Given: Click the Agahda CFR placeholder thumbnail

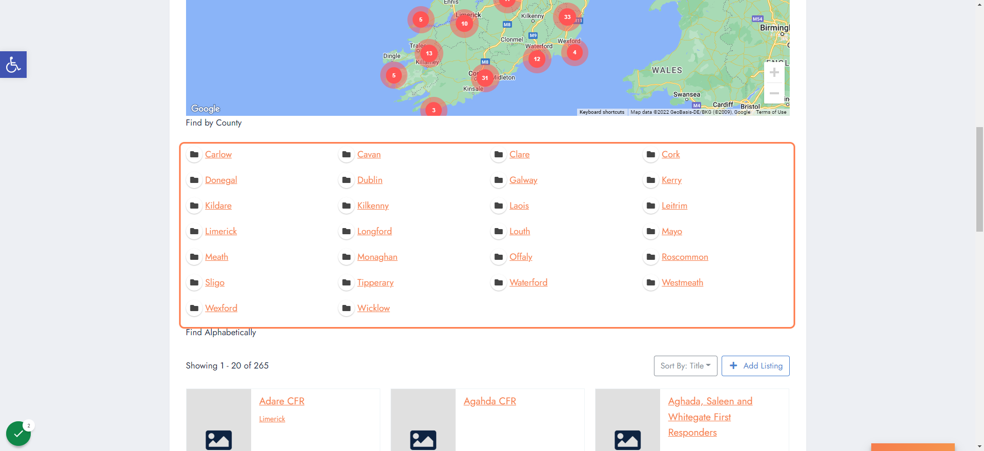Looking at the screenshot, I should pos(423,420).
